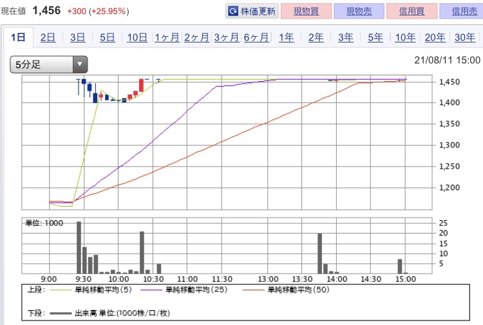Open the 現物買 order link
Image resolution: width=483 pixels, height=325 pixels.
pyautogui.click(x=306, y=12)
